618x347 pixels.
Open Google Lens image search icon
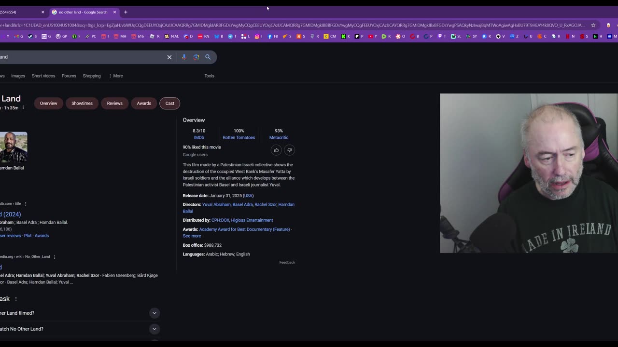coord(196,57)
